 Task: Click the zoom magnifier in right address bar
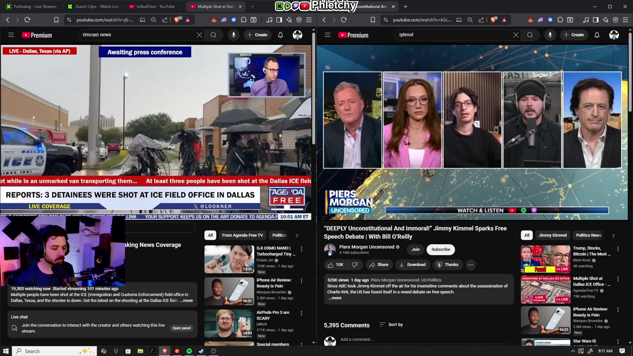470,20
